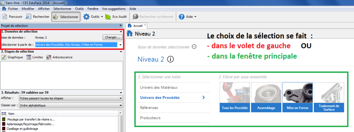Add a Graphique selection stage
The height and width of the screenshot is (132, 354).
pyautogui.click(x=12, y=57)
